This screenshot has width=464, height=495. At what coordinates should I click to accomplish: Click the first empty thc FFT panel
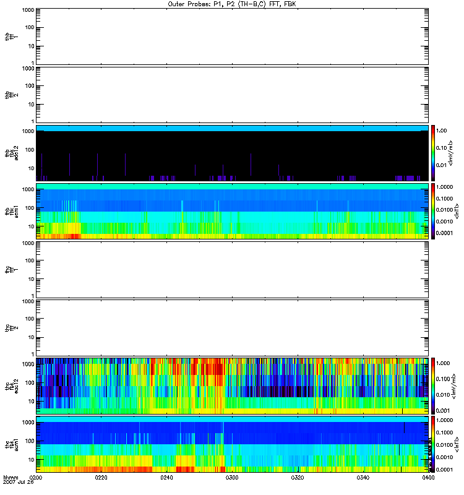(231, 269)
